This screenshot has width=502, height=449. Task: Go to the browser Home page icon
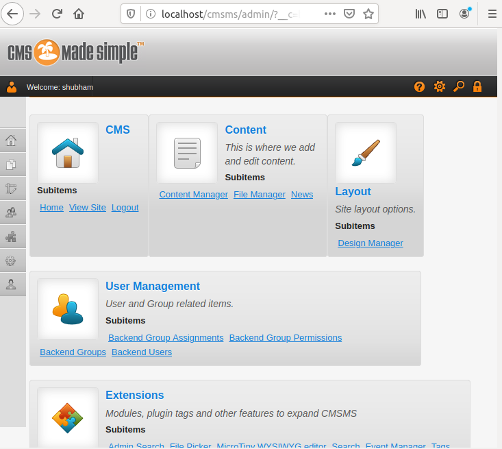(x=79, y=14)
